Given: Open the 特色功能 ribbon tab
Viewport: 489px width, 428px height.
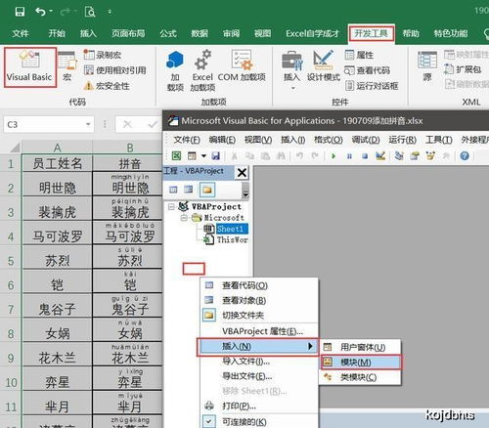Looking at the screenshot, I should coord(451,33).
